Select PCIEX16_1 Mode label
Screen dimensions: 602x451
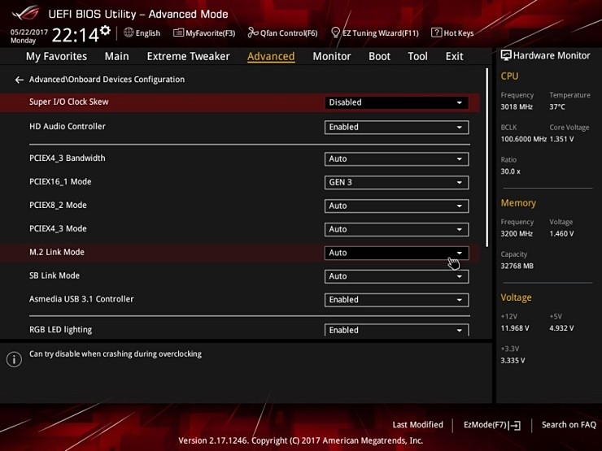coord(60,182)
